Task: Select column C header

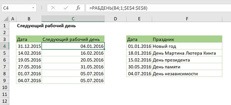Action: (x=73, y=19)
